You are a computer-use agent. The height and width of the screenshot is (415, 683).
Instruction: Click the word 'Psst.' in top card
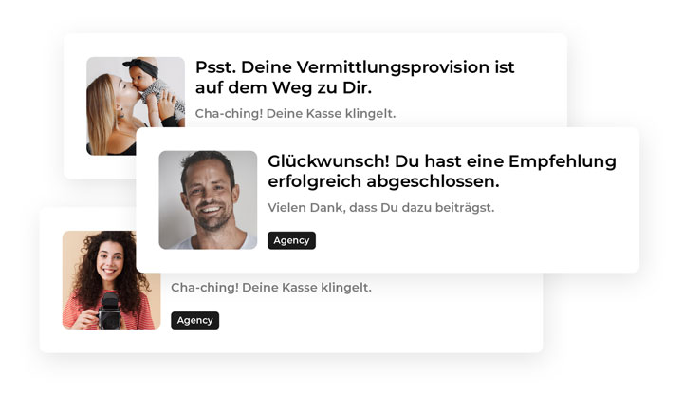tap(215, 67)
